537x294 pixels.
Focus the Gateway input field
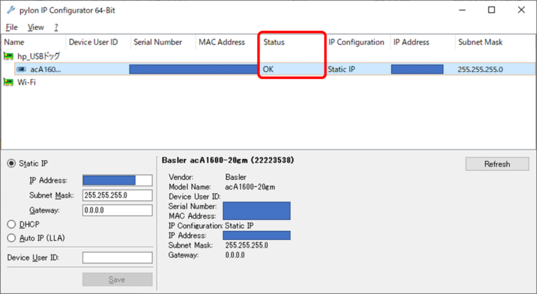[117, 210]
